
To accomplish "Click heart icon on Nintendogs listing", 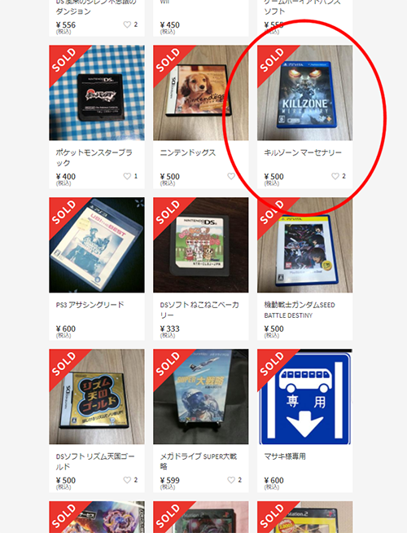I will coord(231,176).
